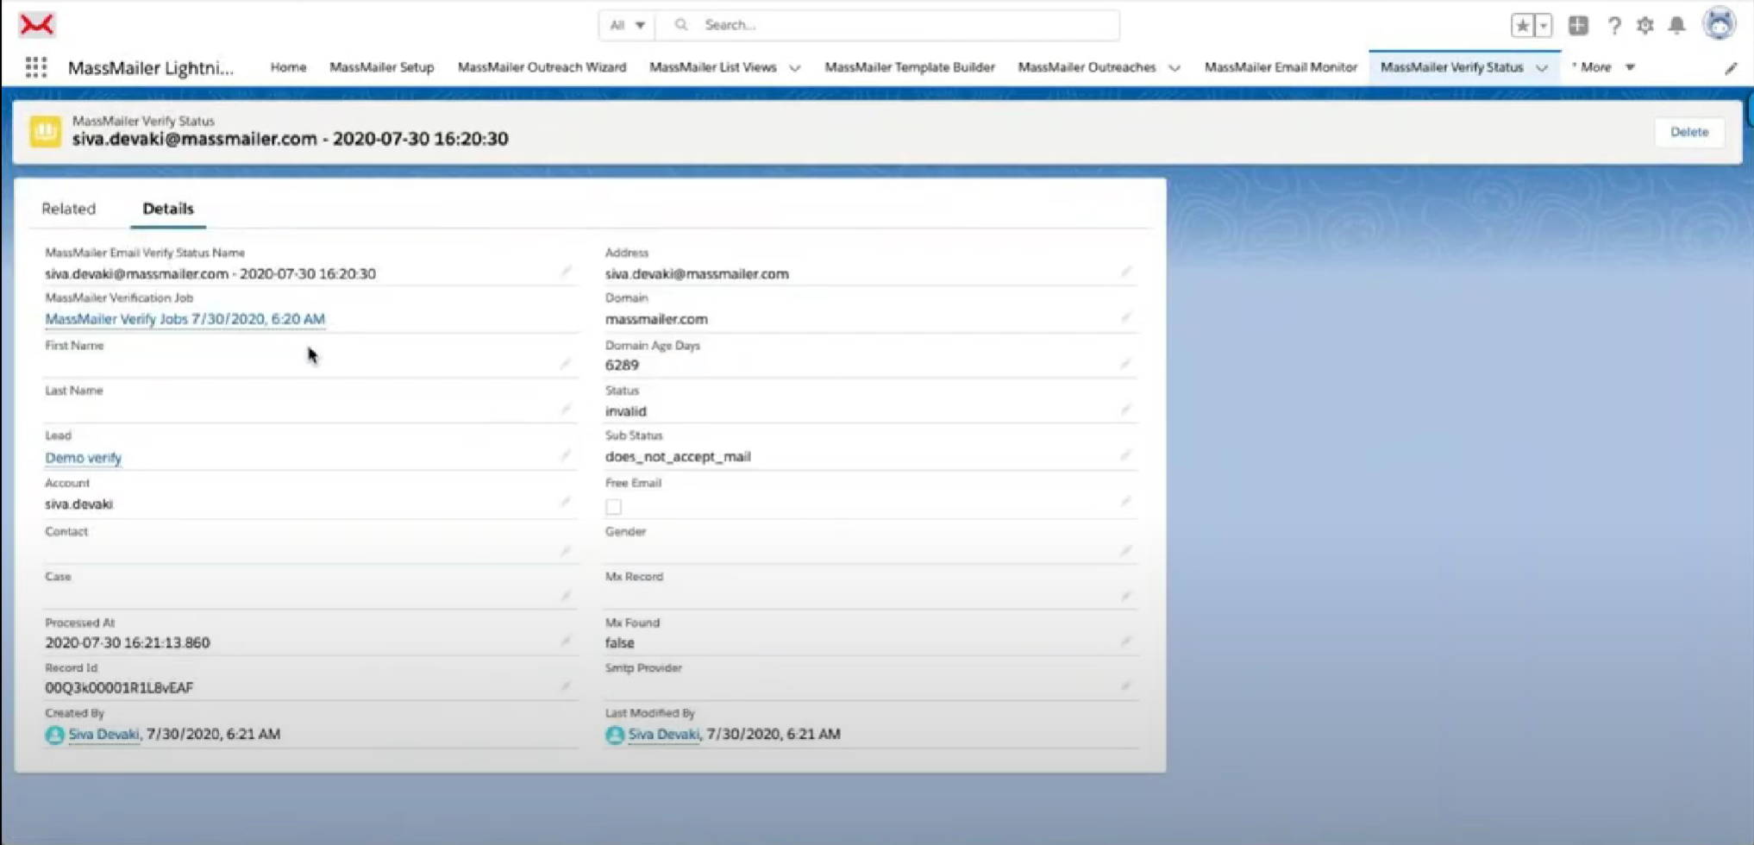Click the Sub Status value does_not_accept_mail
This screenshot has width=1754, height=845.
coord(678,457)
